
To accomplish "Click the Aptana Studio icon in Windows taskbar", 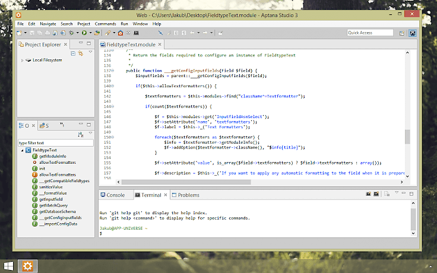I will click(27, 266).
